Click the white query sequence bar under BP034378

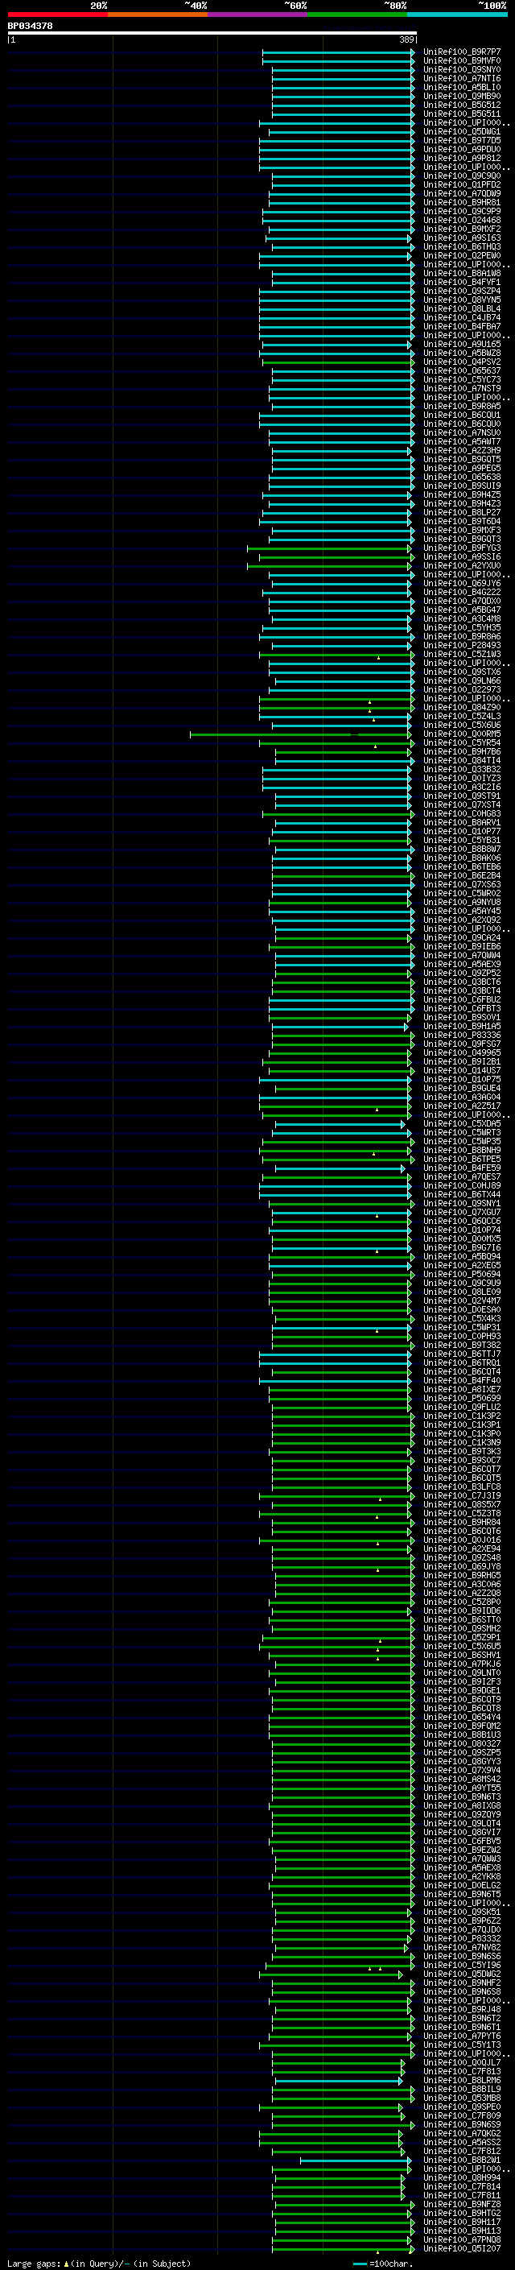tap(212, 34)
